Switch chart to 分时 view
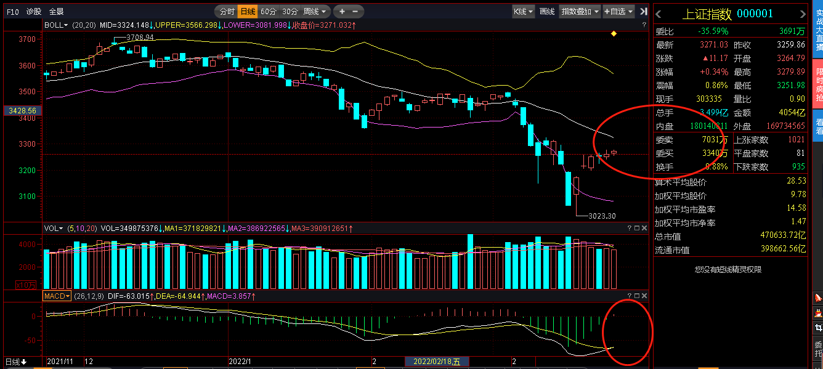The height and width of the screenshot is (369, 823). (227, 11)
